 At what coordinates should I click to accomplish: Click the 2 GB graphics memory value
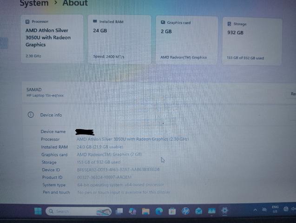(x=166, y=31)
